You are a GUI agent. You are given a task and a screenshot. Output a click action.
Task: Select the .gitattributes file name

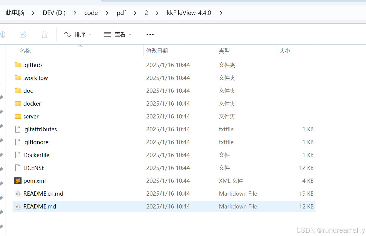click(x=40, y=129)
